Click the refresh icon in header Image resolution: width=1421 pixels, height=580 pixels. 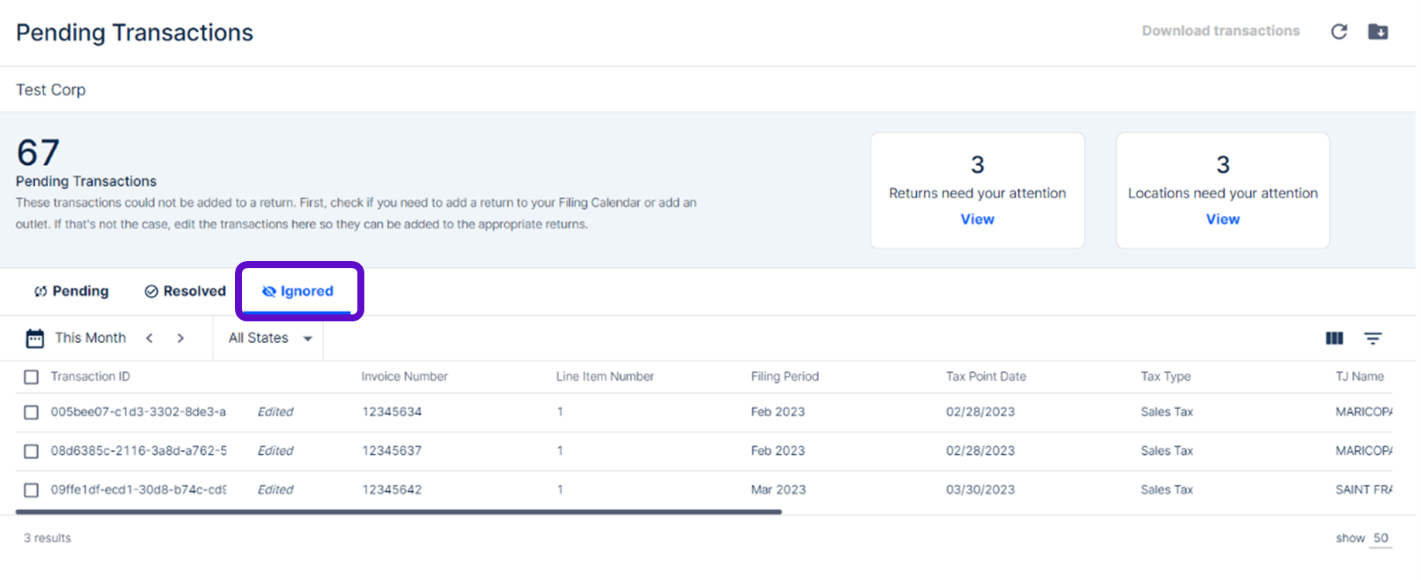click(1339, 32)
